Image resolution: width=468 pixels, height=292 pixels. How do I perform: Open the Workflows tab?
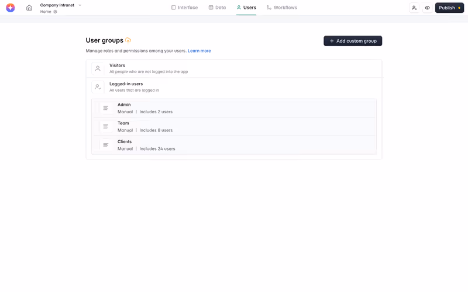282,8
